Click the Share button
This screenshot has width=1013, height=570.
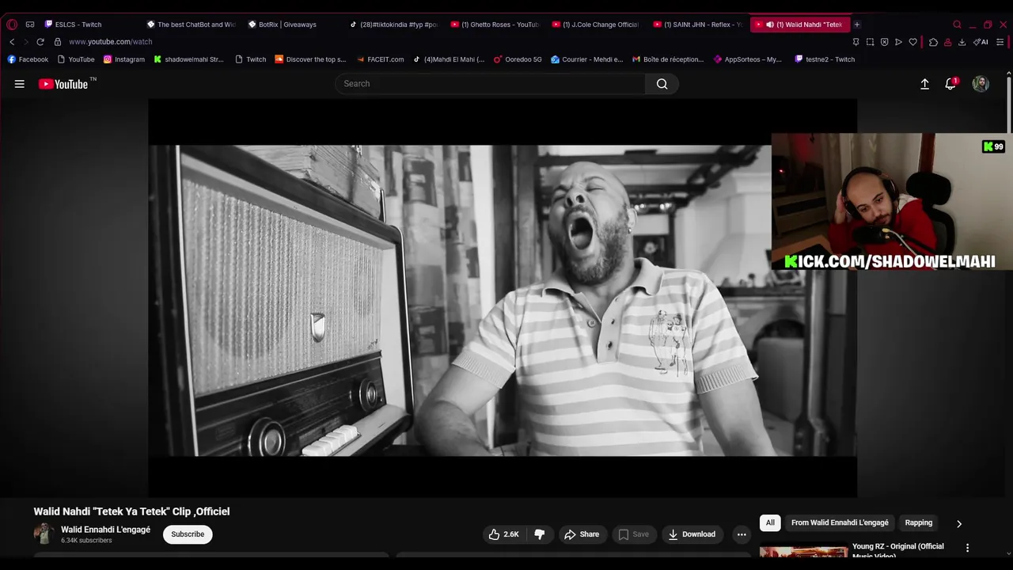click(x=582, y=534)
